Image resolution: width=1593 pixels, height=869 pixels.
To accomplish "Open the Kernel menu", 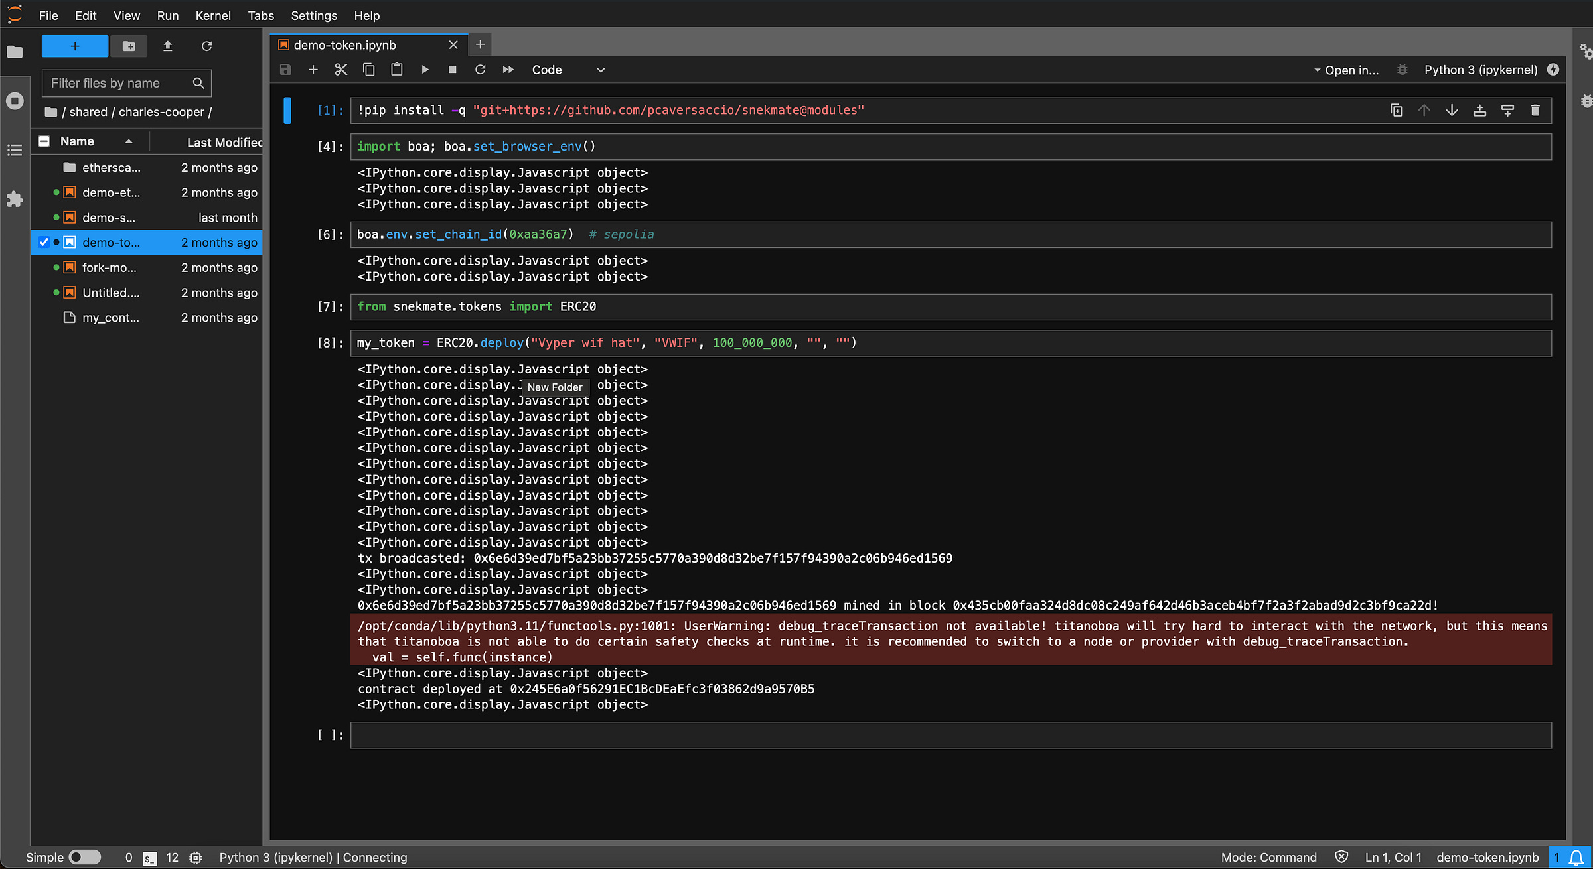I will (x=213, y=15).
